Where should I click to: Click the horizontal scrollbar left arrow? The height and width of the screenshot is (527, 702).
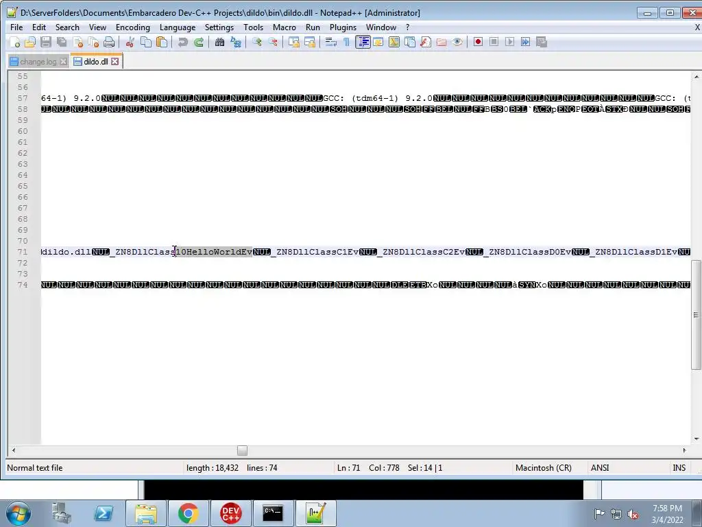tap(14, 450)
